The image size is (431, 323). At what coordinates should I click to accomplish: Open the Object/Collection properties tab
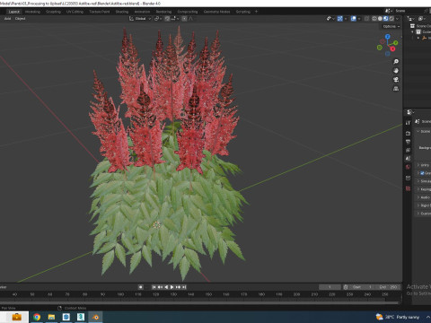(x=408, y=178)
